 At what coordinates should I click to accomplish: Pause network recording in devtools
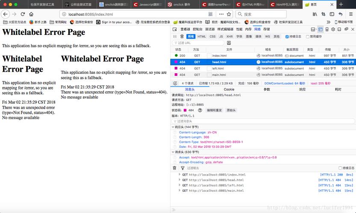point(175,37)
